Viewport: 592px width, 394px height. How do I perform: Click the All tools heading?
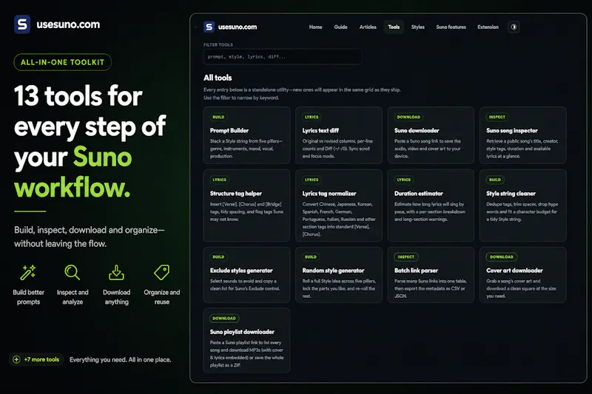point(218,78)
